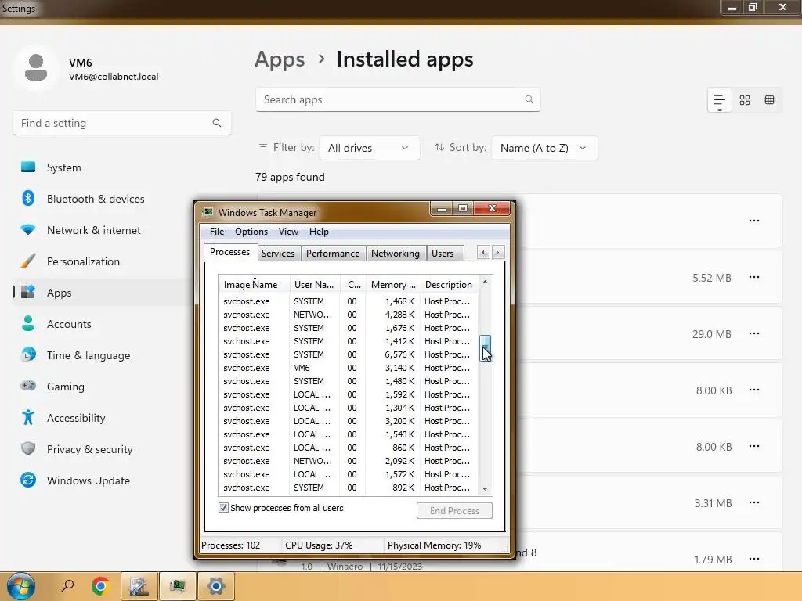The height and width of the screenshot is (601, 802).
Task: Open Filter by All drives dropdown
Action: pyautogui.click(x=370, y=148)
